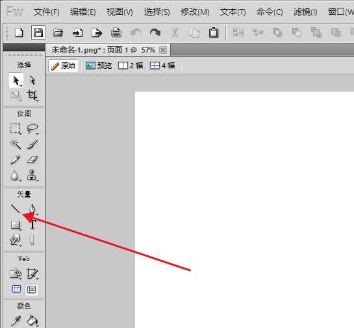354x328 pixels.
Task: Select the Eraser tool
Action: (32, 160)
